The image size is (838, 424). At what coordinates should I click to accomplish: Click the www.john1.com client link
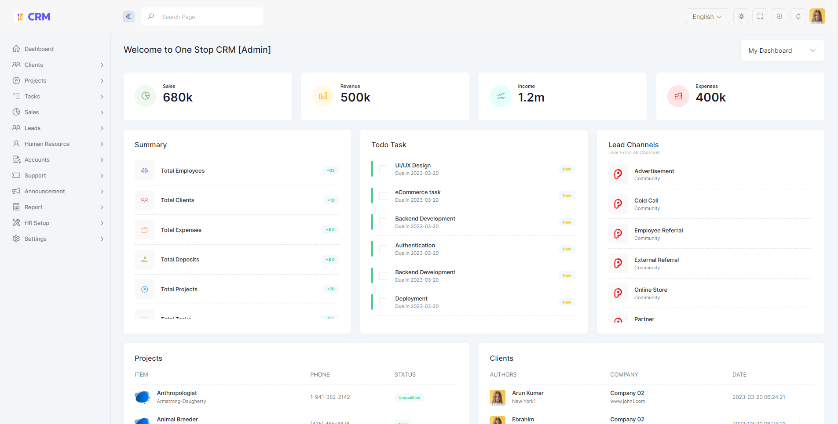pyautogui.click(x=627, y=401)
